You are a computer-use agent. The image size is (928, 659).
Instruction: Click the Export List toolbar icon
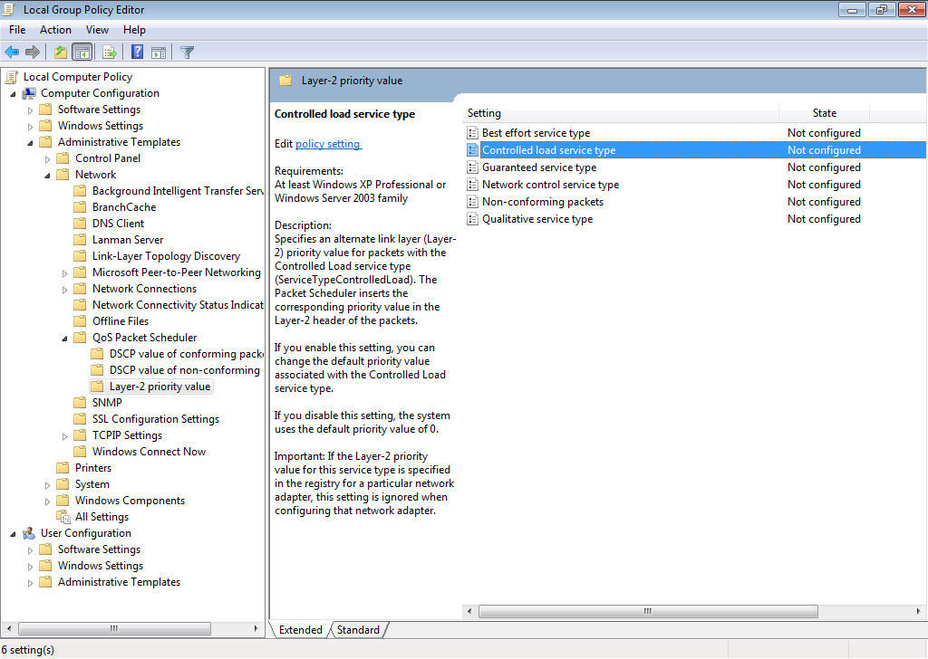click(x=110, y=53)
